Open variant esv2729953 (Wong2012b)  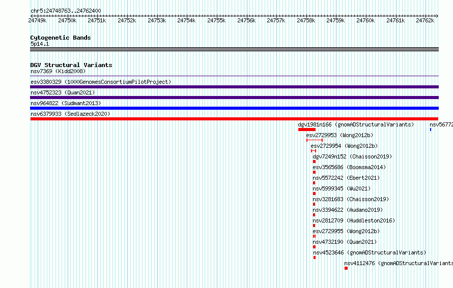pyautogui.click(x=340, y=135)
